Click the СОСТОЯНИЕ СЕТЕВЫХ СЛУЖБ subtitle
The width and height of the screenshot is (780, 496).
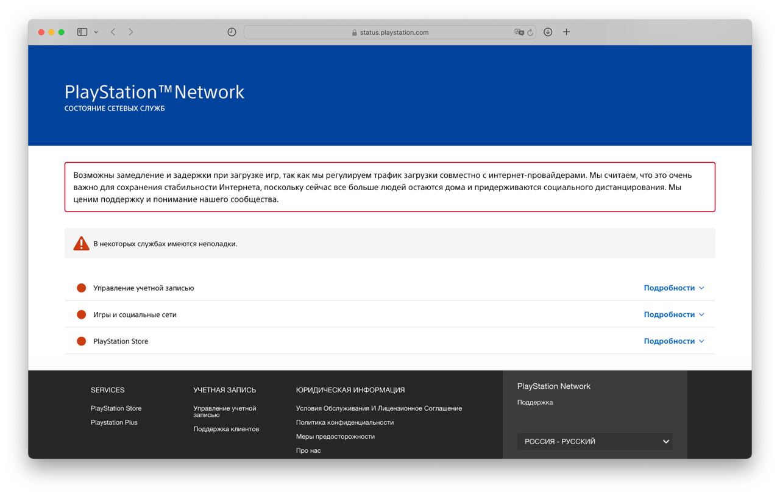[115, 108]
